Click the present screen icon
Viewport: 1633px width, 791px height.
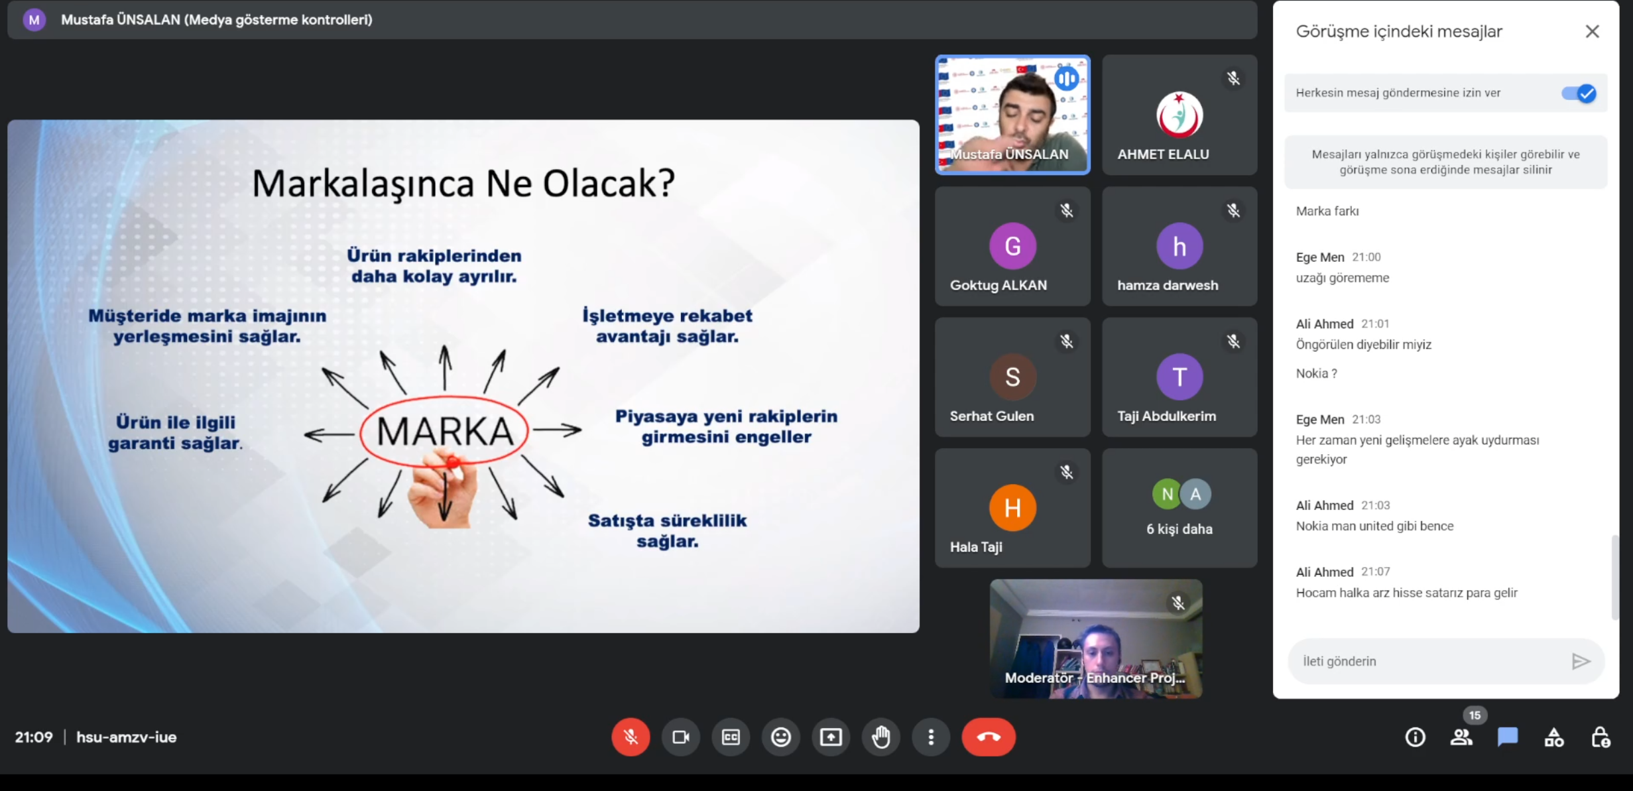pyautogui.click(x=831, y=737)
